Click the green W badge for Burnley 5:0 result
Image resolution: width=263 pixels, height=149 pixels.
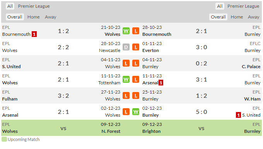(136, 112)
